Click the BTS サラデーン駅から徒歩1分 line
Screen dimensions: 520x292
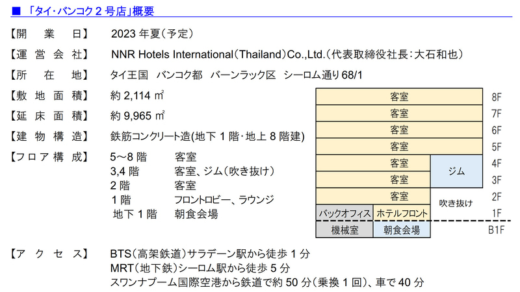tap(210, 254)
